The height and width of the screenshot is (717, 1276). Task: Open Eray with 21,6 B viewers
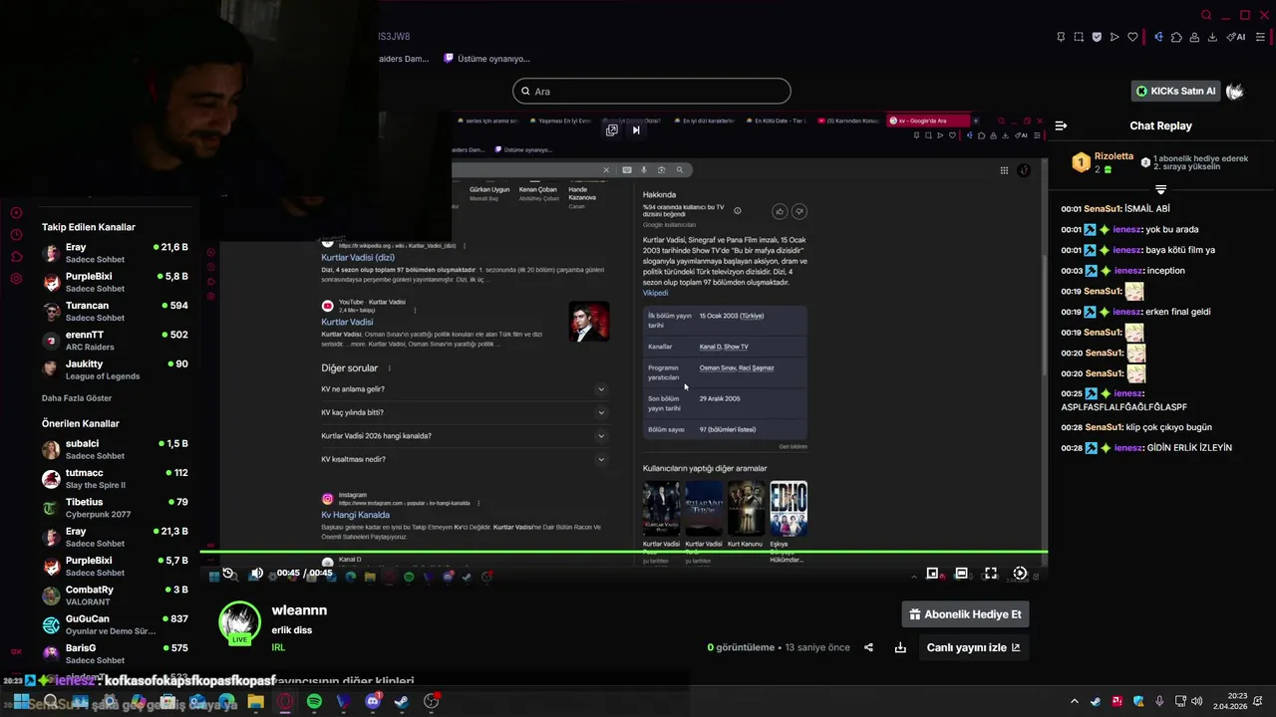(x=115, y=253)
